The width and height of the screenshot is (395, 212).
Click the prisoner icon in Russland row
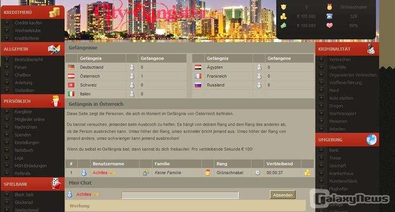pos(259,85)
